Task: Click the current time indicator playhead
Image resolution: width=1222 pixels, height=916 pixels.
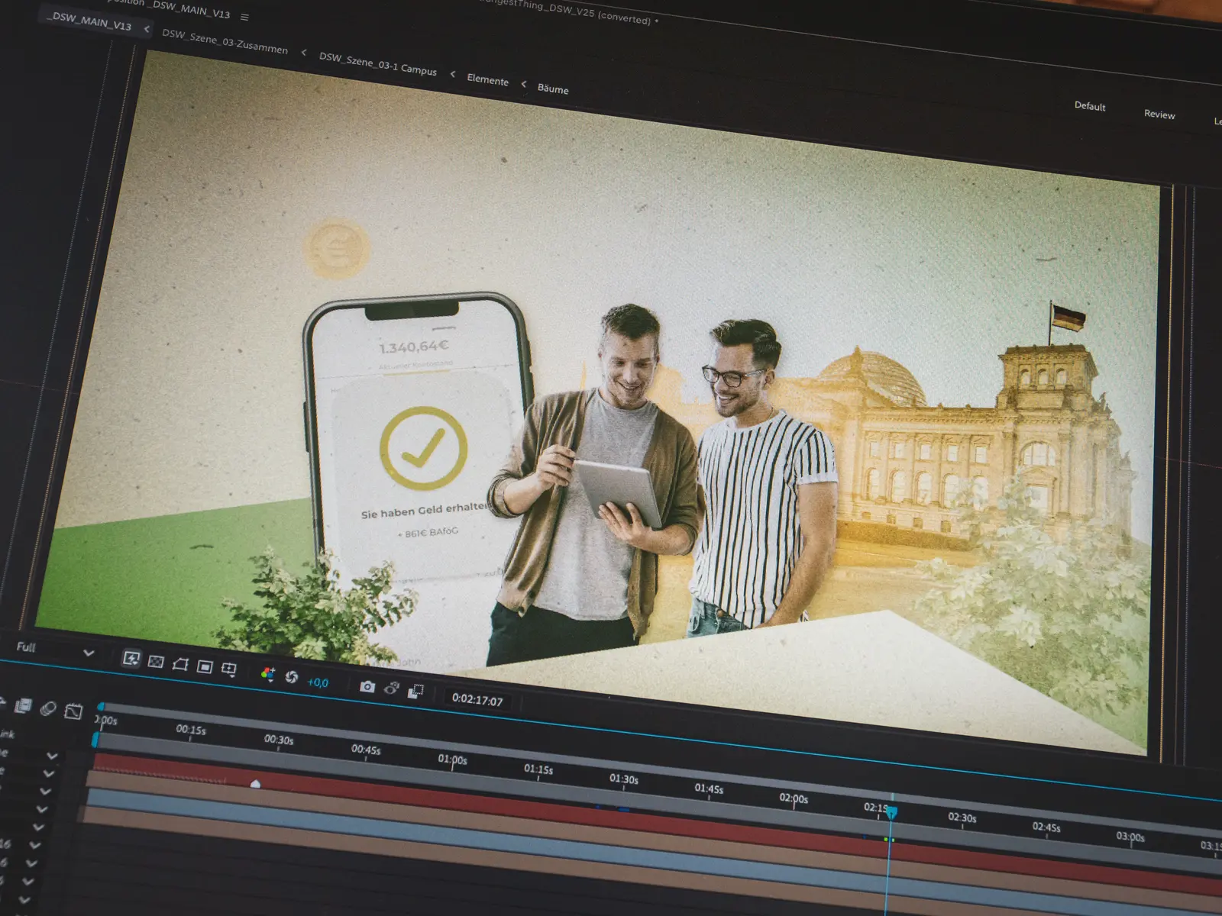Action: pyautogui.click(x=891, y=812)
